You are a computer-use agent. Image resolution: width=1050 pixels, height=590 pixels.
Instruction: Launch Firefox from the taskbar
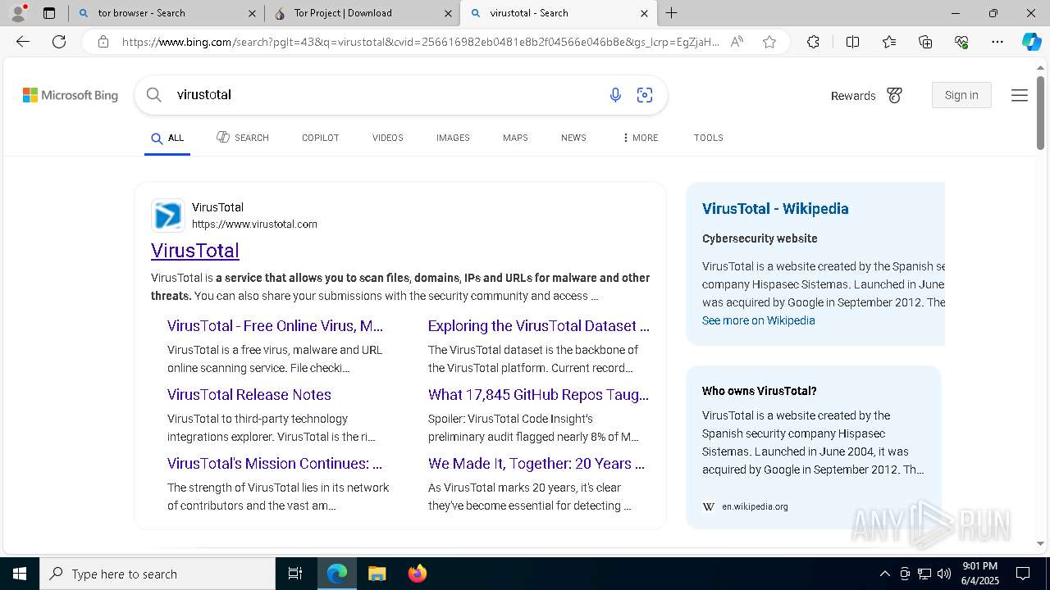coord(417,574)
